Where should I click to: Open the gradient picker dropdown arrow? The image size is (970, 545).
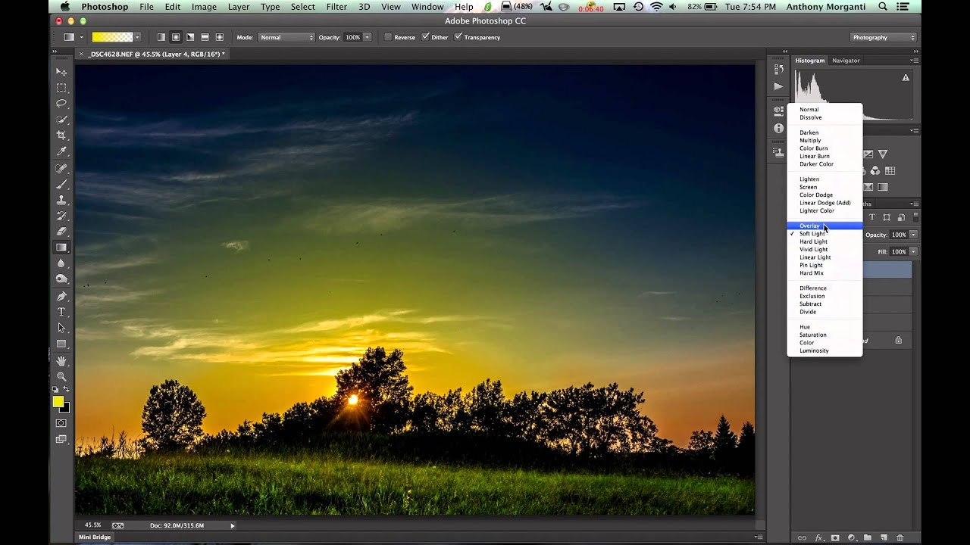tap(138, 37)
